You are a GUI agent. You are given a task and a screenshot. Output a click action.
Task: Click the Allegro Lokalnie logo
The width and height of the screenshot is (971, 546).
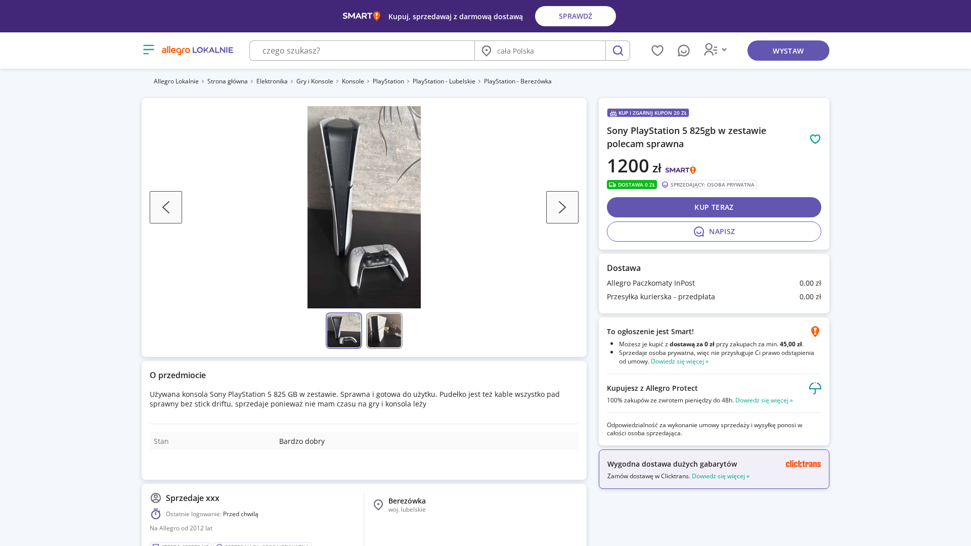coord(197,50)
